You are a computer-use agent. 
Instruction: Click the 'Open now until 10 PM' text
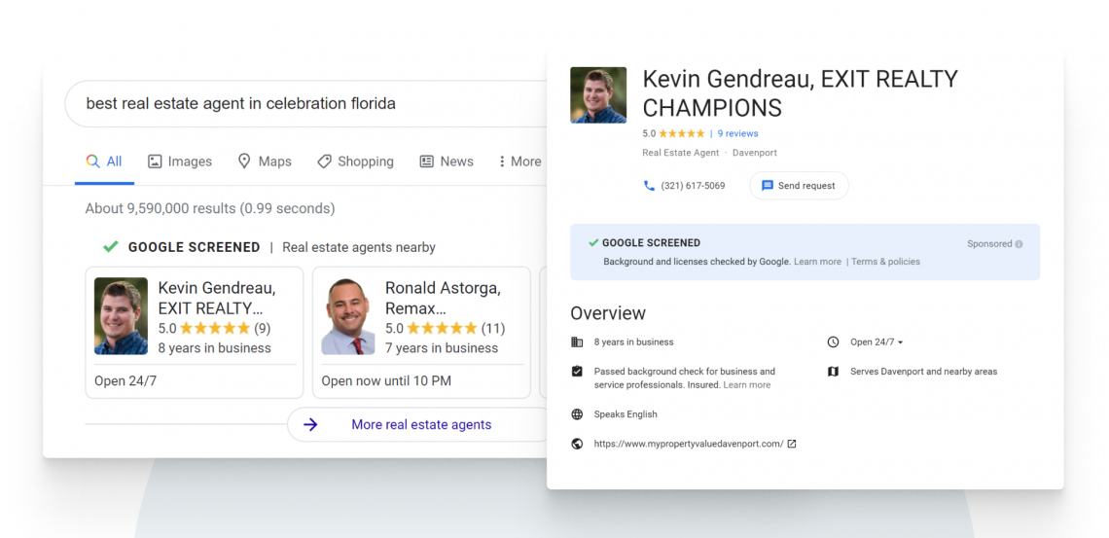pos(386,381)
